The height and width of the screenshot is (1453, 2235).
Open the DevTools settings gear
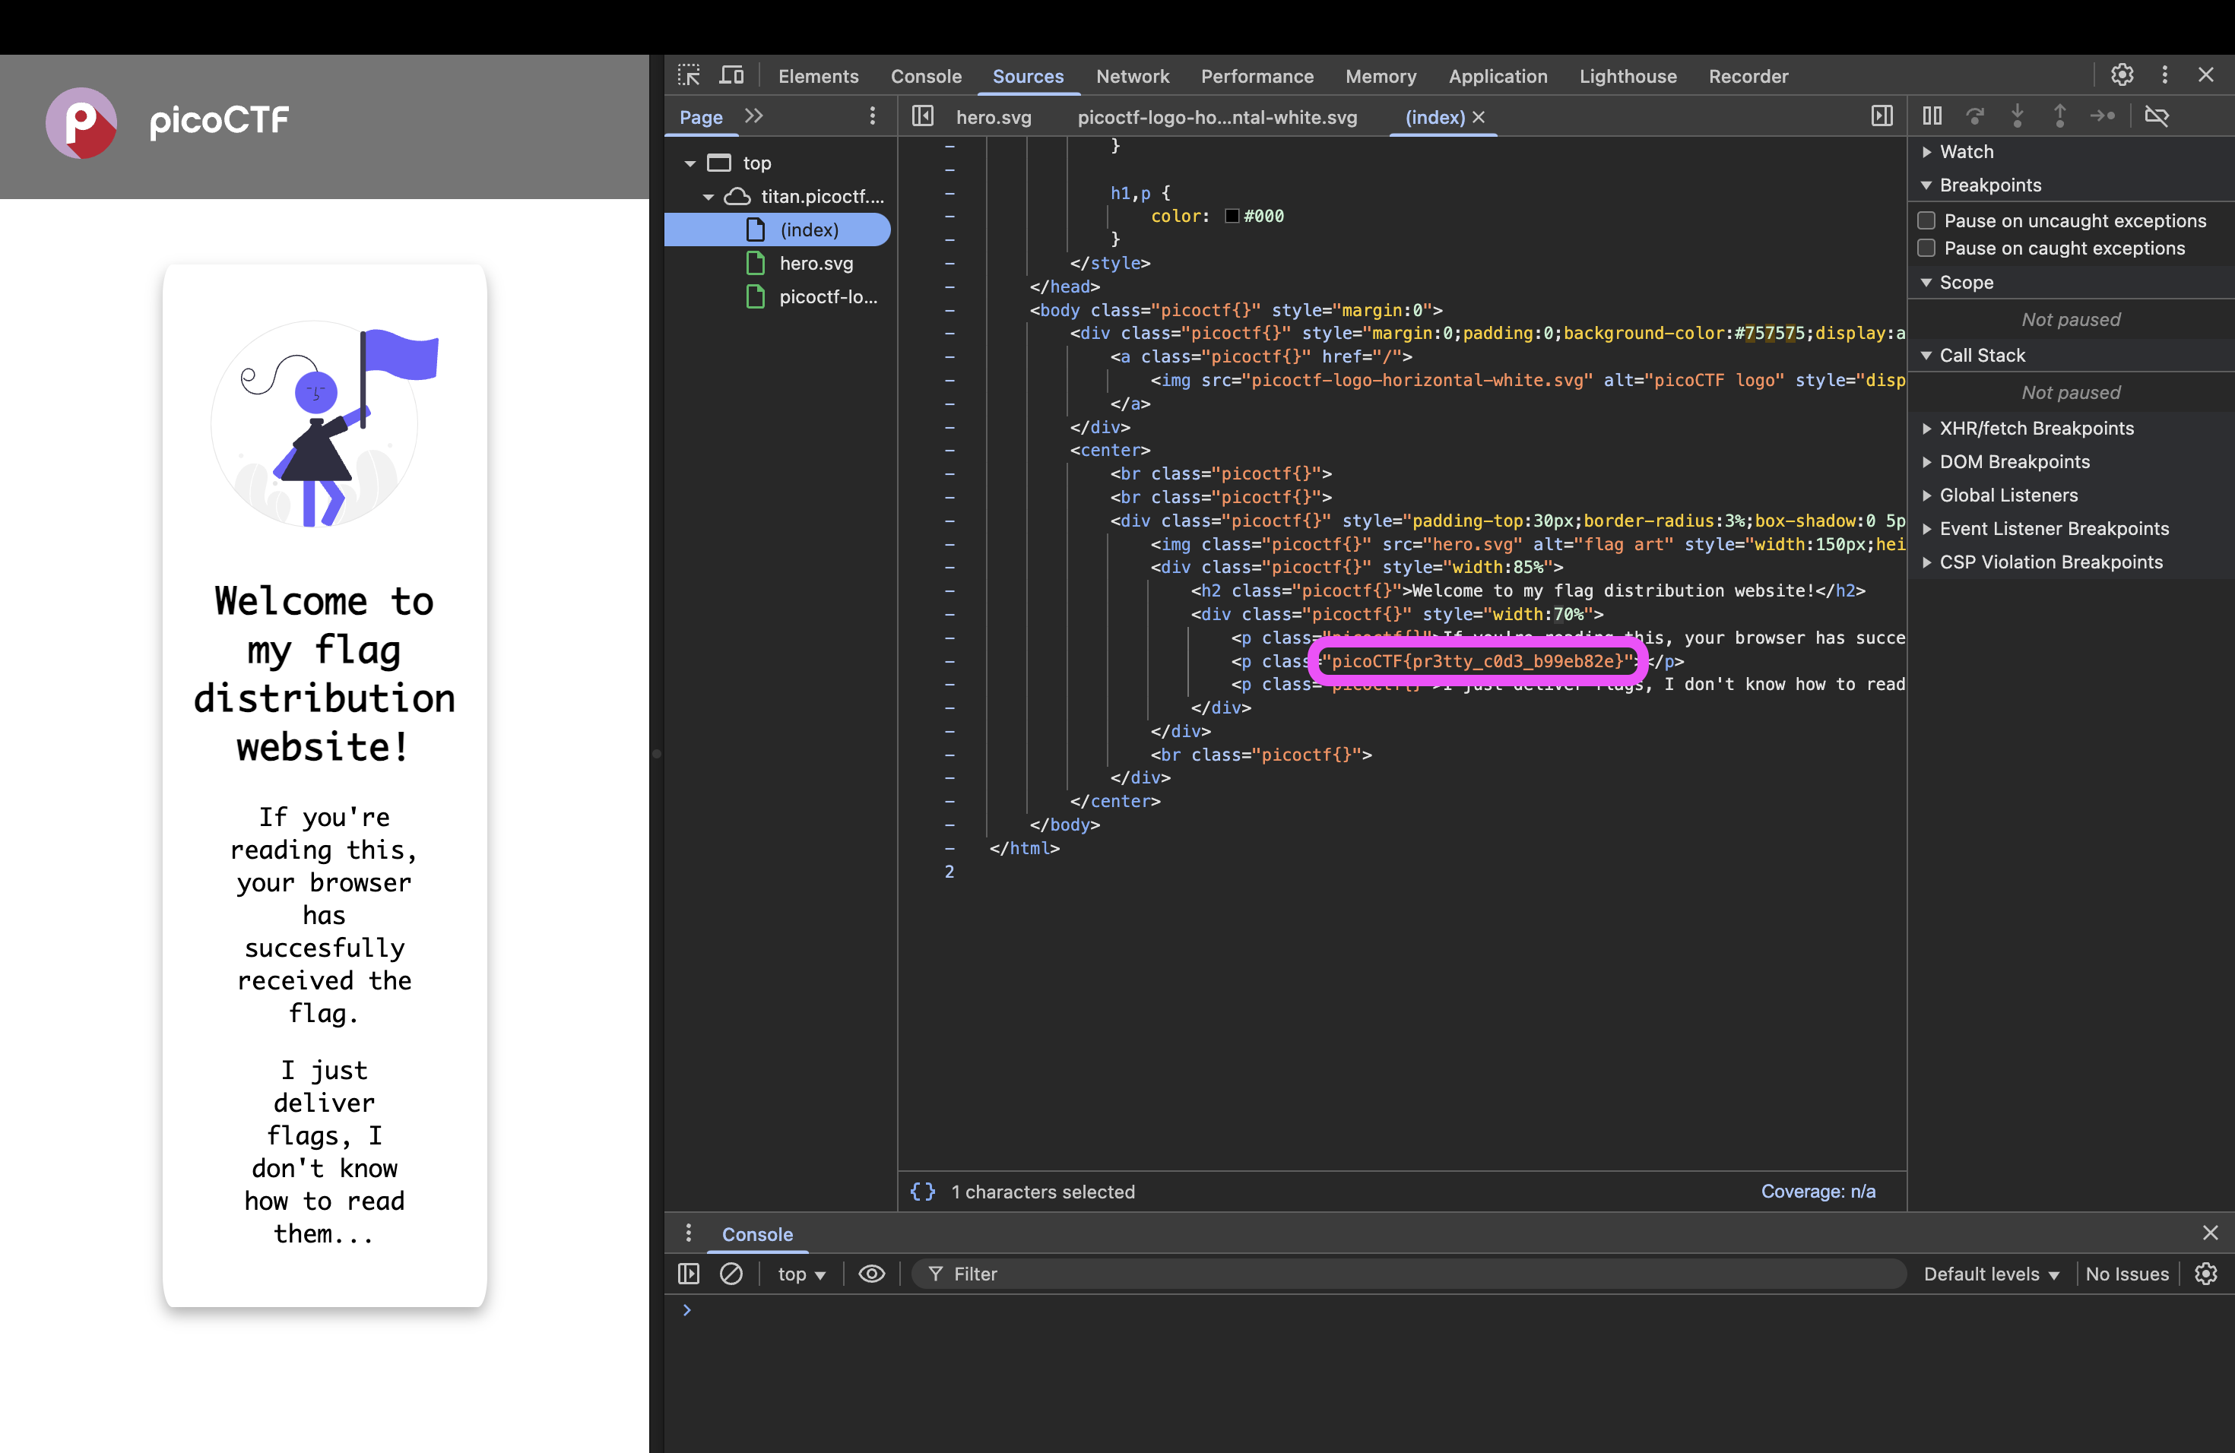[x=2122, y=75]
